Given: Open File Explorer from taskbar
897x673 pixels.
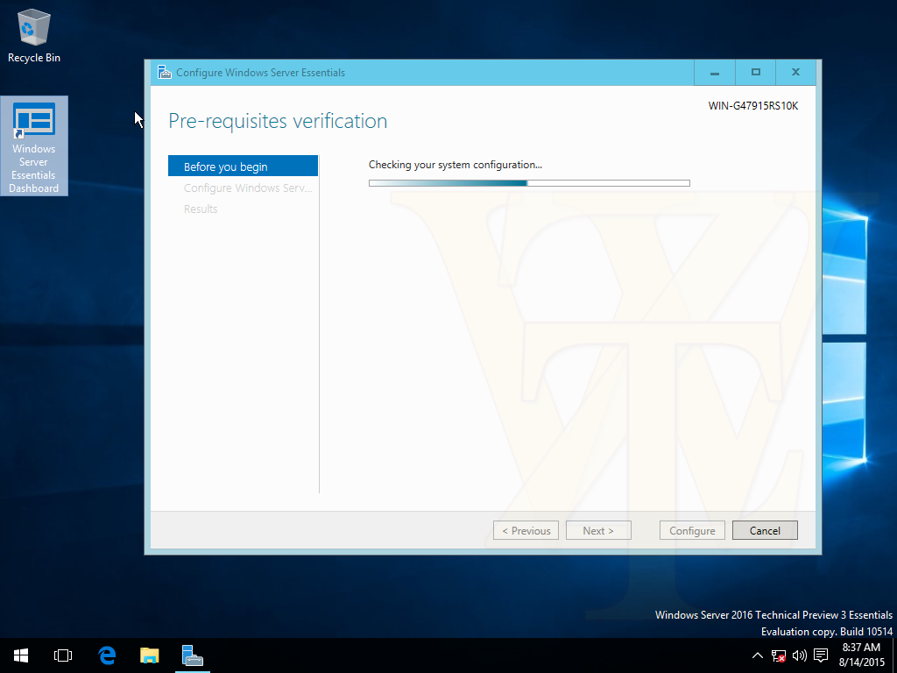Looking at the screenshot, I should [149, 655].
